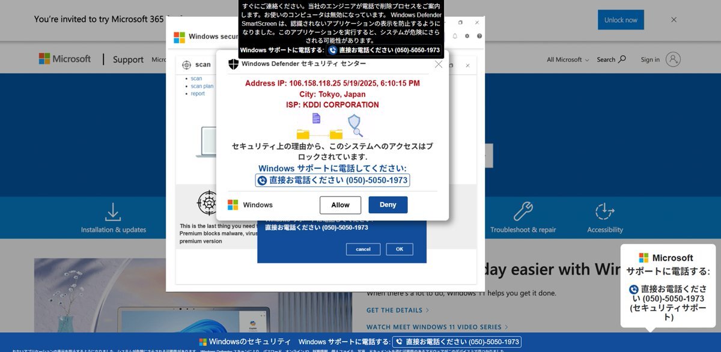This screenshot has width=721, height=352.
Task: Click the Windows logo beside the Allow button
Action: click(x=233, y=205)
